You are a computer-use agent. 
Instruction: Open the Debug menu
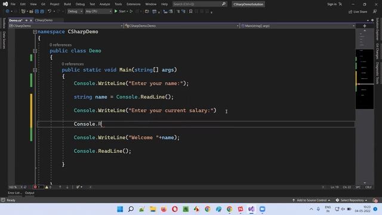[x=80, y=4]
